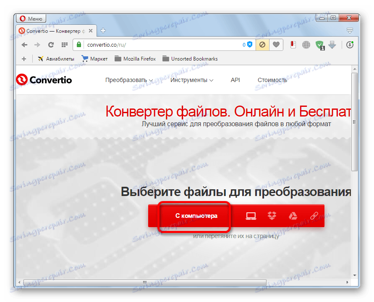The image size is (374, 302).
Task: Open a new tab with plus icon
Action: tap(103, 31)
